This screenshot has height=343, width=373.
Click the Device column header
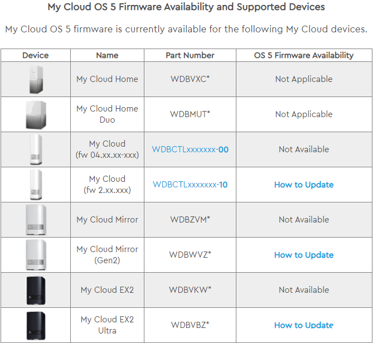coord(35,55)
